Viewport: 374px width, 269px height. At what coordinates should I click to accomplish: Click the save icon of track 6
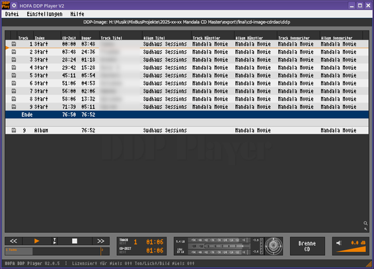click(x=14, y=83)
